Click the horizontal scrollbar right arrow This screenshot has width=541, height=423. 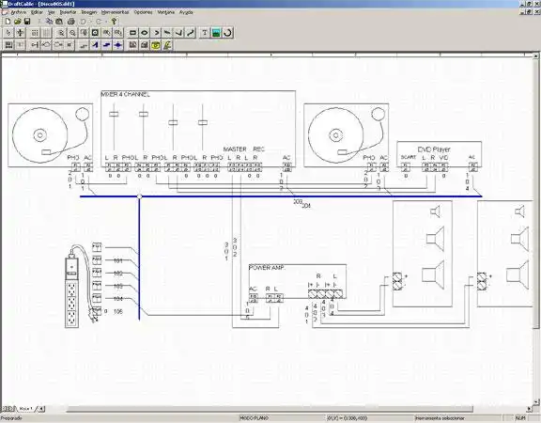click(x=530, y=409)
